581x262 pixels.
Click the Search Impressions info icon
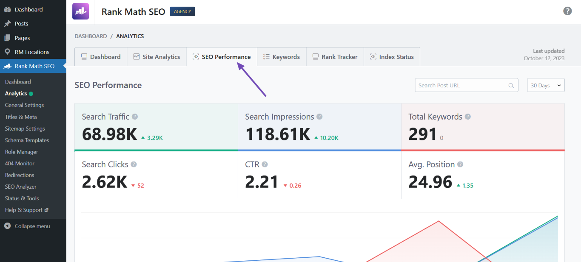point(319,117)
